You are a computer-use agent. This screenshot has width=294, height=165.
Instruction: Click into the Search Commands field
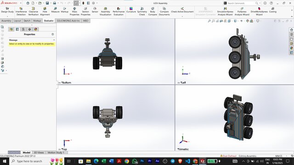(241, 3)
